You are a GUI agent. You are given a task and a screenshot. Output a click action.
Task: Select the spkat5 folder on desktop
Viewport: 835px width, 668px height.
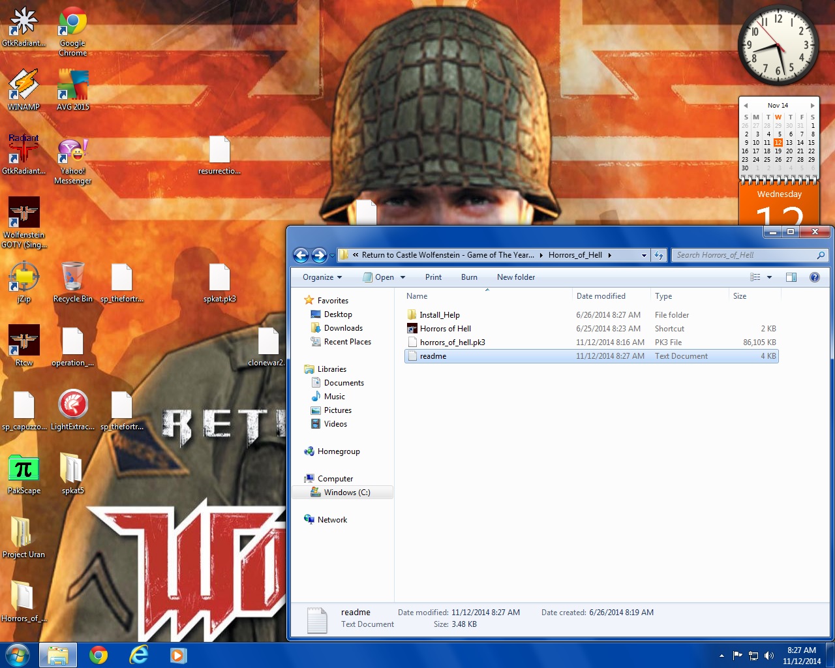click(x=72, y=474)
